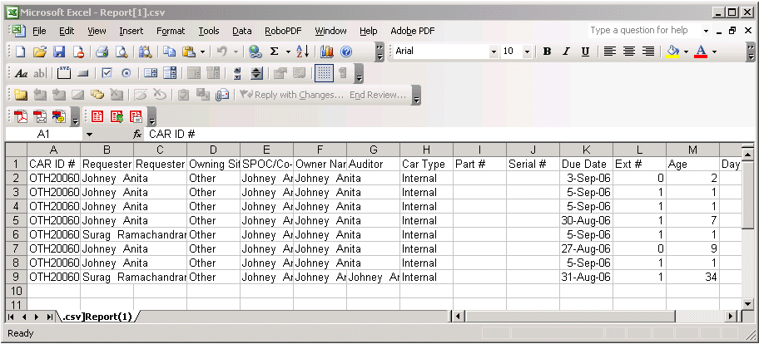Viewport: 759px width, 344px height.
Task: Create a new comment on Reviewing toolbar
Action: (x=20, y=95)
